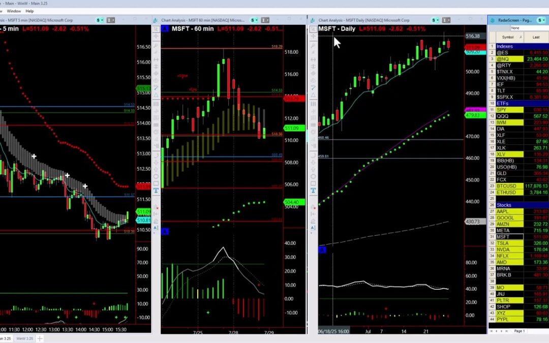
Task: Open the symbol link 'S' dropdown on the 5 min chart
Action: [x=100, y=20]
